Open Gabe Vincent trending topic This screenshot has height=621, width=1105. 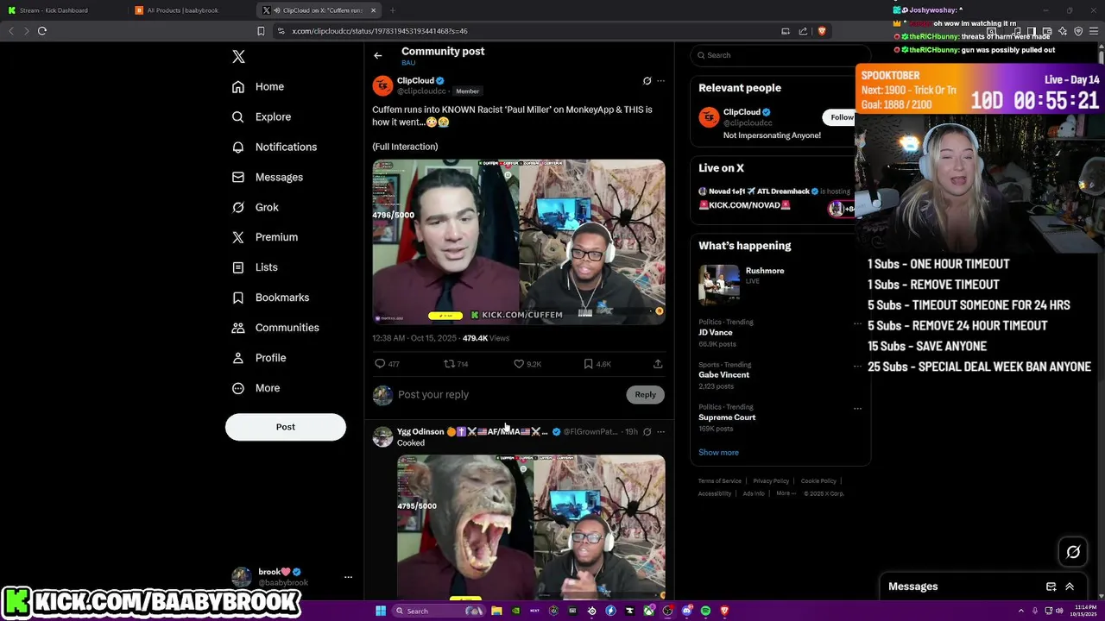point(723,375)
